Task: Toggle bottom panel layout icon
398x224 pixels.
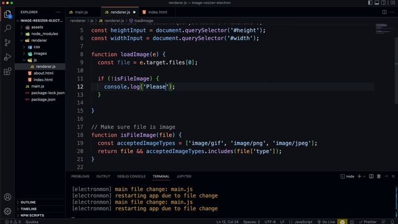Action: [x=377, y=2]
